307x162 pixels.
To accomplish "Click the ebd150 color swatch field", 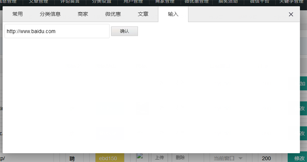I will click(x=109, y=158).
